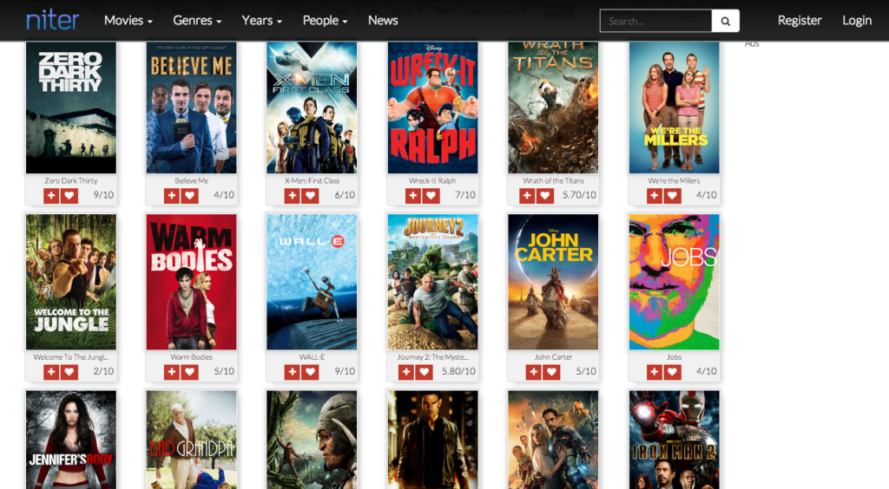
Task: Open the Movies dropdown menu
Action: 128,21
